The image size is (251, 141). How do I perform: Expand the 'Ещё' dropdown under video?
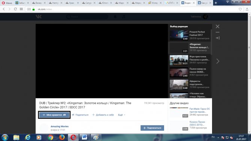pos(121,115)
